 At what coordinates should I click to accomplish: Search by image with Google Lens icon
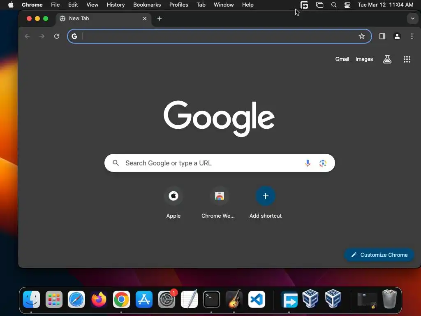323,163
